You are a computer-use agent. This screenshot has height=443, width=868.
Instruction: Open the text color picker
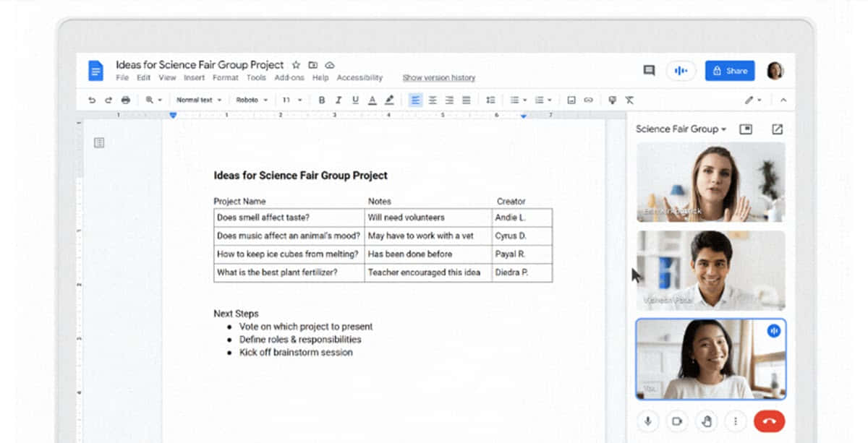coord(373,100)
